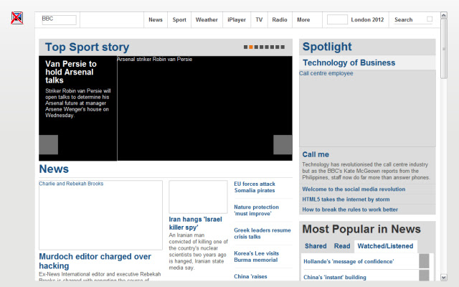Click the London 2012 link

pos(366,20)
